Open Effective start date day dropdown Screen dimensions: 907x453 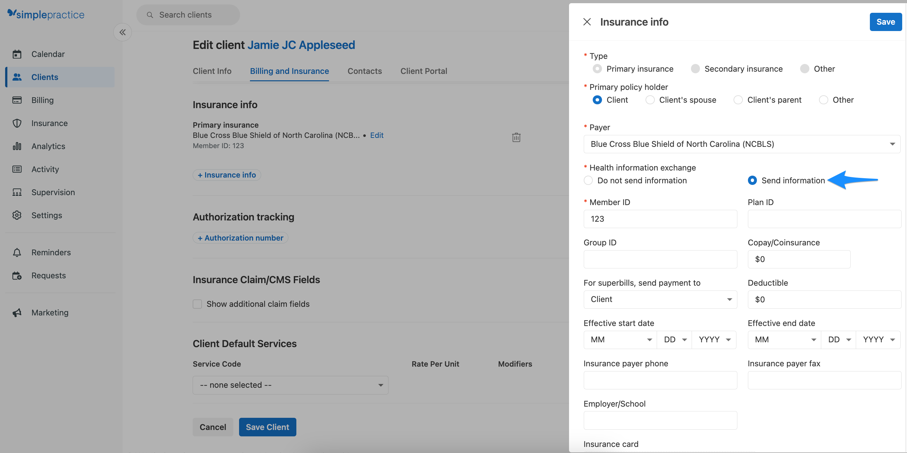point(674,340)
